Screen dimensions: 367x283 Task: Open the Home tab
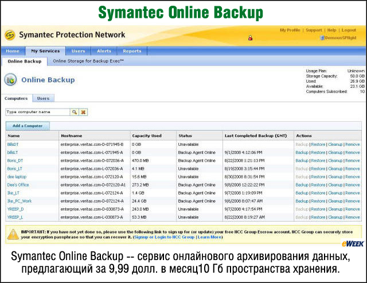(13, 51)
